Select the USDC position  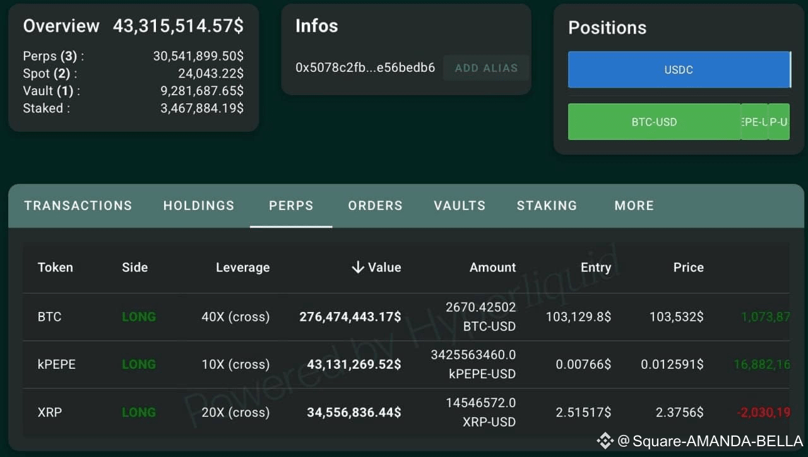click(x=679, y=70)
